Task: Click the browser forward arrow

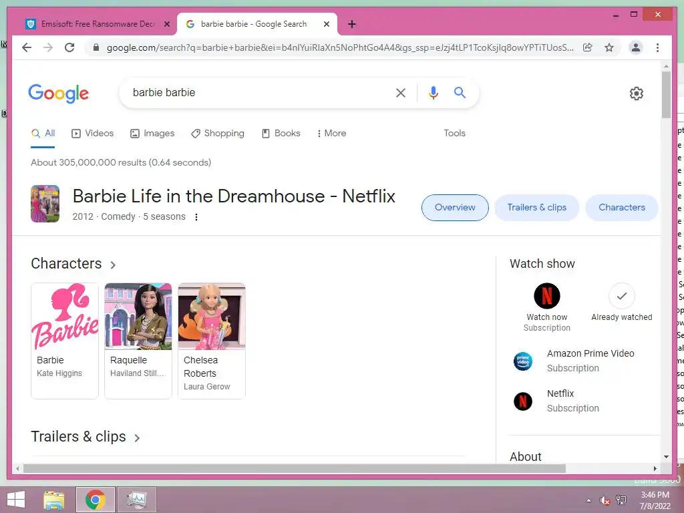Action: 48,47
